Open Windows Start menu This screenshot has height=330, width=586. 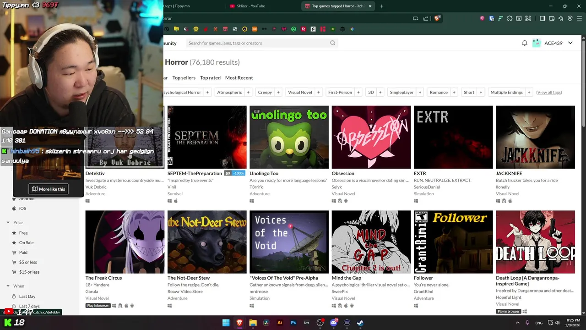click(226, 323)
